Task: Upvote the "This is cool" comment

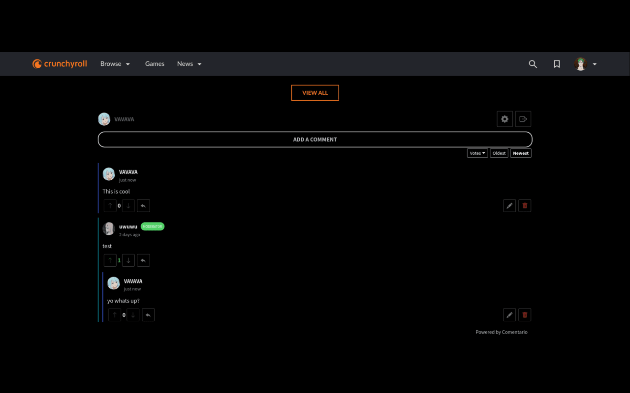Action: click(x=110, y=206)
